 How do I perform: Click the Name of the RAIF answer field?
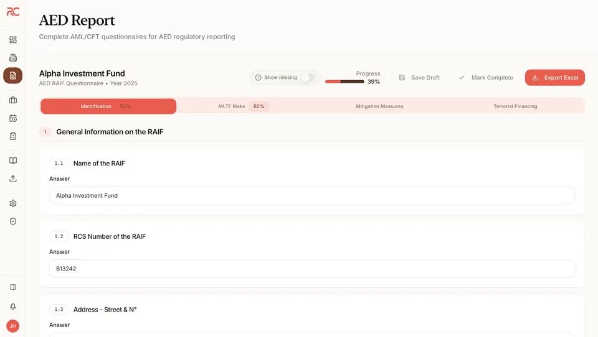pos(311,195)
